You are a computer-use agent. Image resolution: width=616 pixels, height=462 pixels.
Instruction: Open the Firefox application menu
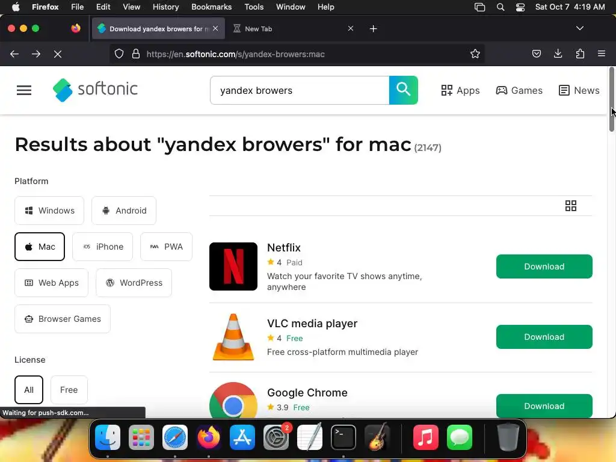point(602,54)
